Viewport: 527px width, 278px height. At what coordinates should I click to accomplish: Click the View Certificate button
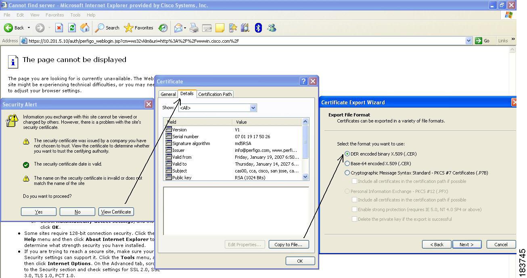116,212
